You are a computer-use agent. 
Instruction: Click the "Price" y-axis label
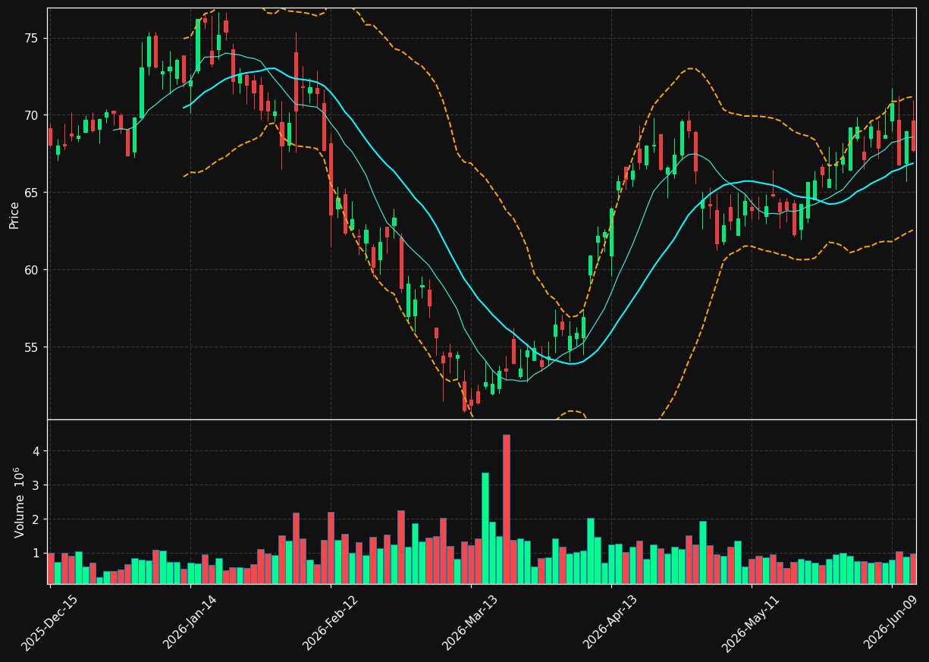pyautogui.click(x=14, y=215)
